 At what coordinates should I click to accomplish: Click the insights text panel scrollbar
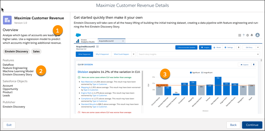(x=143, y=88)
